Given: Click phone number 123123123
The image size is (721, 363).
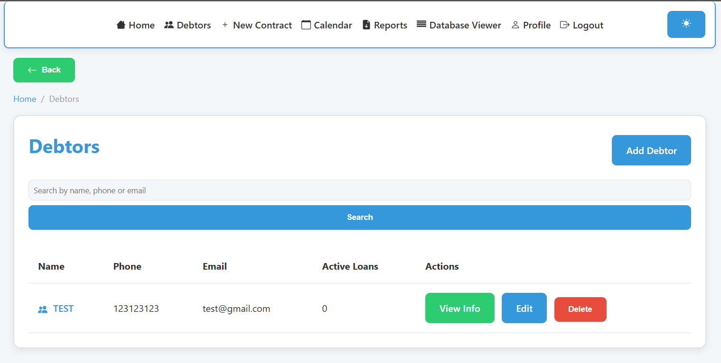Looking at the screenshot, I should [136, 309].
